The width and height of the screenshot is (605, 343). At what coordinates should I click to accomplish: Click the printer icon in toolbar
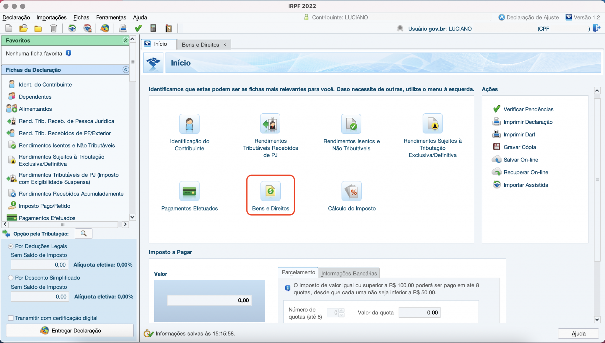(x=123, y=28)
